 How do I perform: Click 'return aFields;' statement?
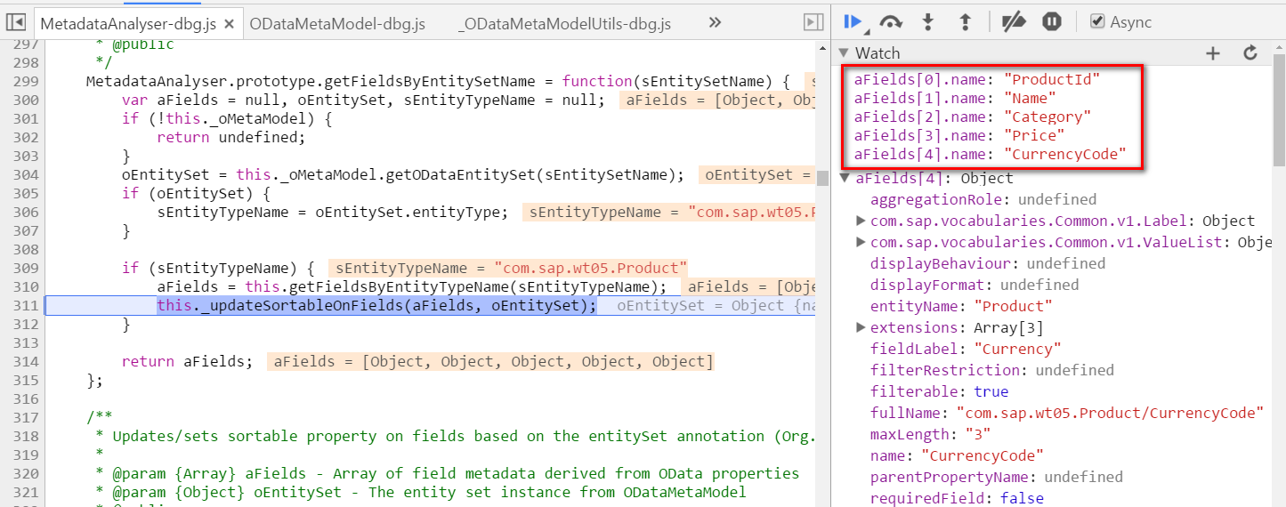(x=187, y=361)
